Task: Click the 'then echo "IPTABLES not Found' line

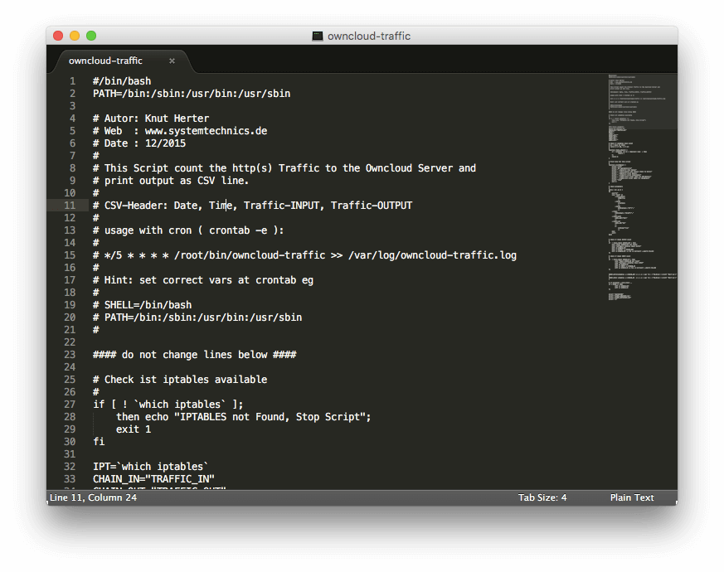Action: 243,417
